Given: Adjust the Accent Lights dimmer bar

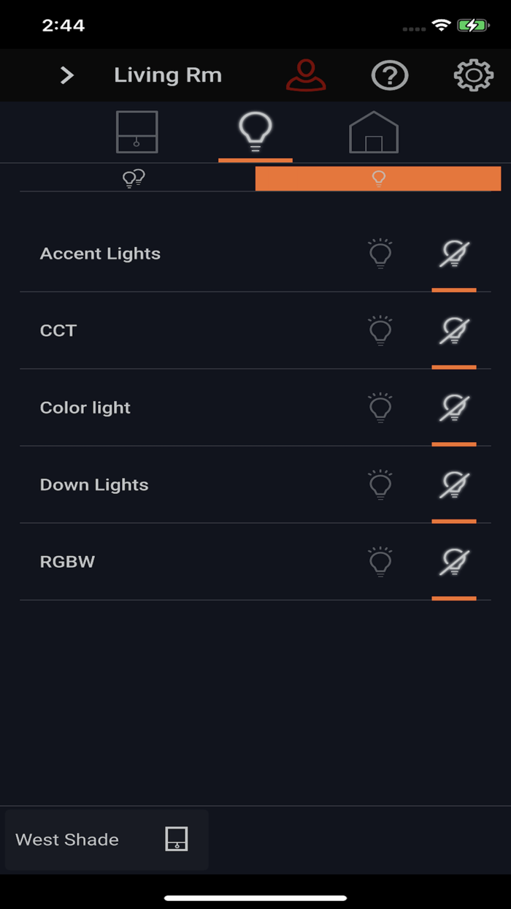Looking at the screenshot, I should tap(454, 290).
